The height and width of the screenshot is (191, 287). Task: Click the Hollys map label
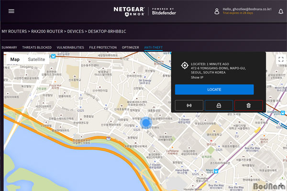(x=264, y=140)
